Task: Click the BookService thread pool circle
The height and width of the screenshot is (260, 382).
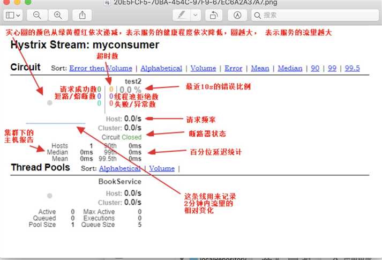Action: point(50,196)
